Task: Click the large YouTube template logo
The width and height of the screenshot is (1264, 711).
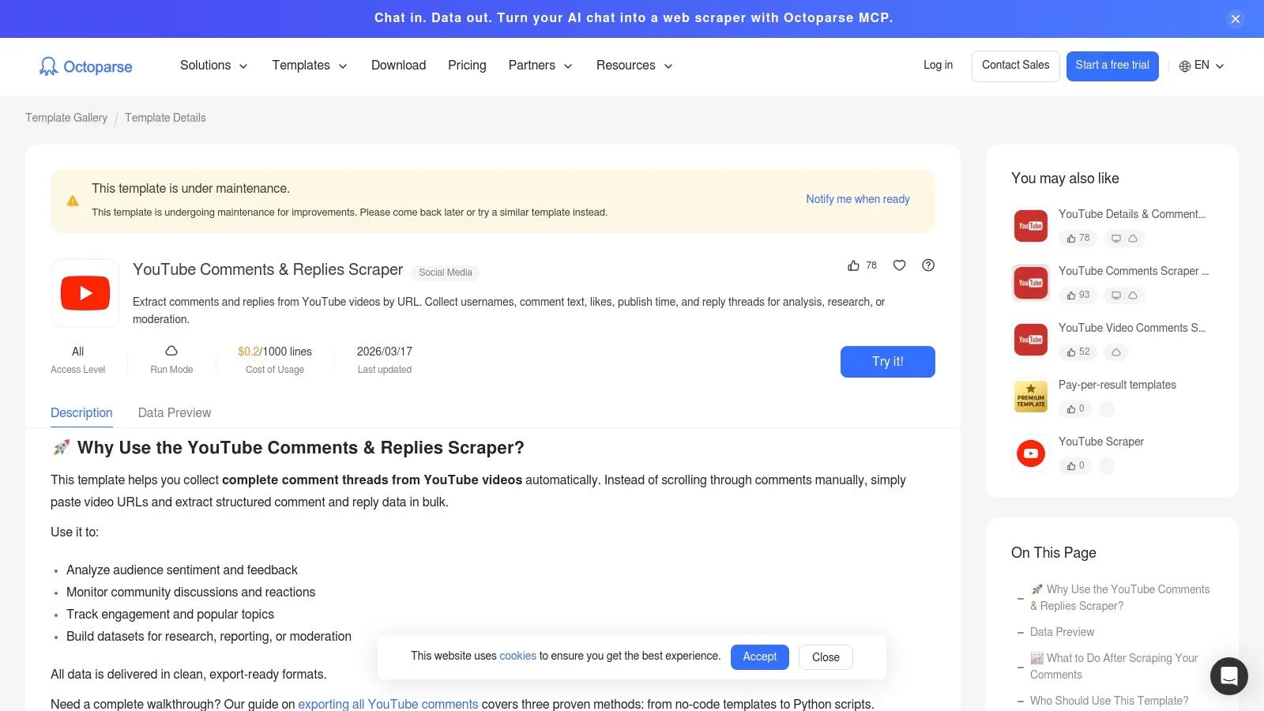Action: click(85, 293)
